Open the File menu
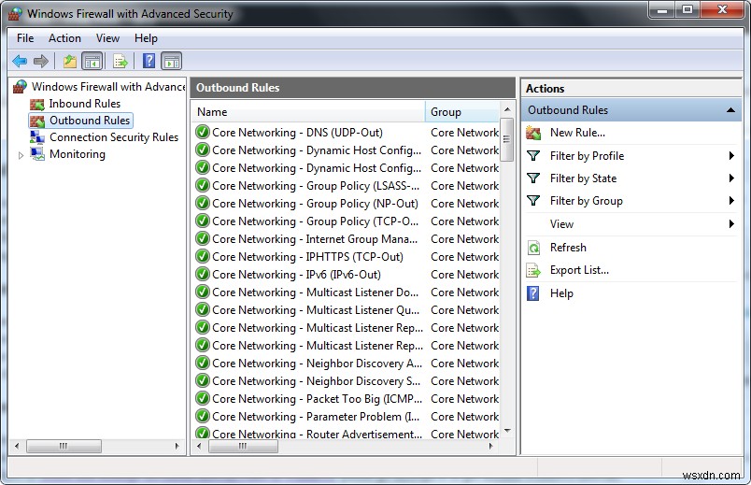Image resolution: width=751 pixels, height=485 pixels. (25, 38)
